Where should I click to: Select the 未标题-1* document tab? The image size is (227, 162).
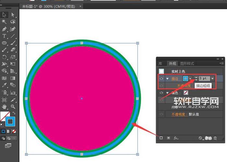(x=49, y=6)
